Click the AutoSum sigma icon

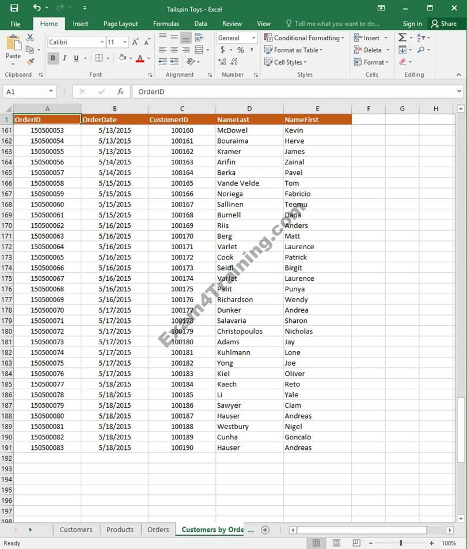[403, 37]
